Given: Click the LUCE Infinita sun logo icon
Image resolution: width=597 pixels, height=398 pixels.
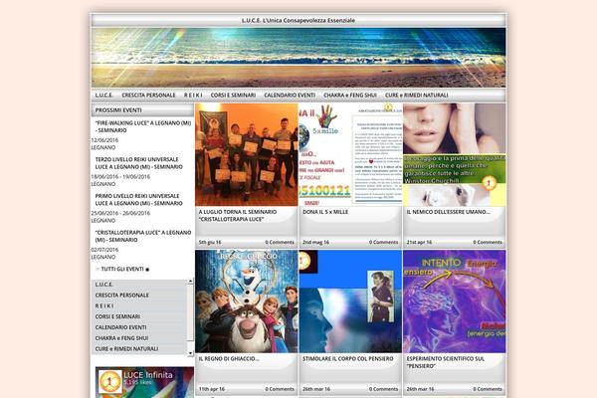Looking at the screenshot, I should (x=110, y=381).
